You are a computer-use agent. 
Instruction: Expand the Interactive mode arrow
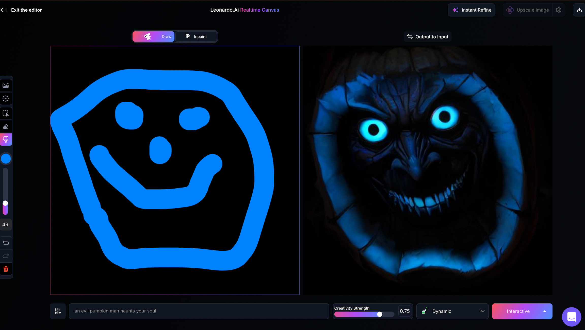(x=545, y=311)
